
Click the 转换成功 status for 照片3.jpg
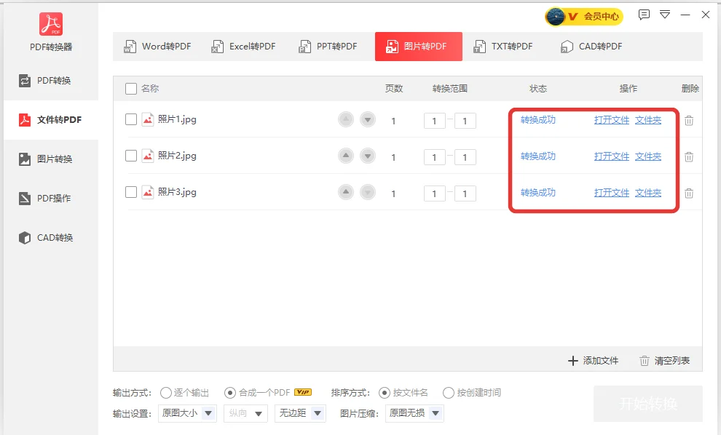click(538, 193)
